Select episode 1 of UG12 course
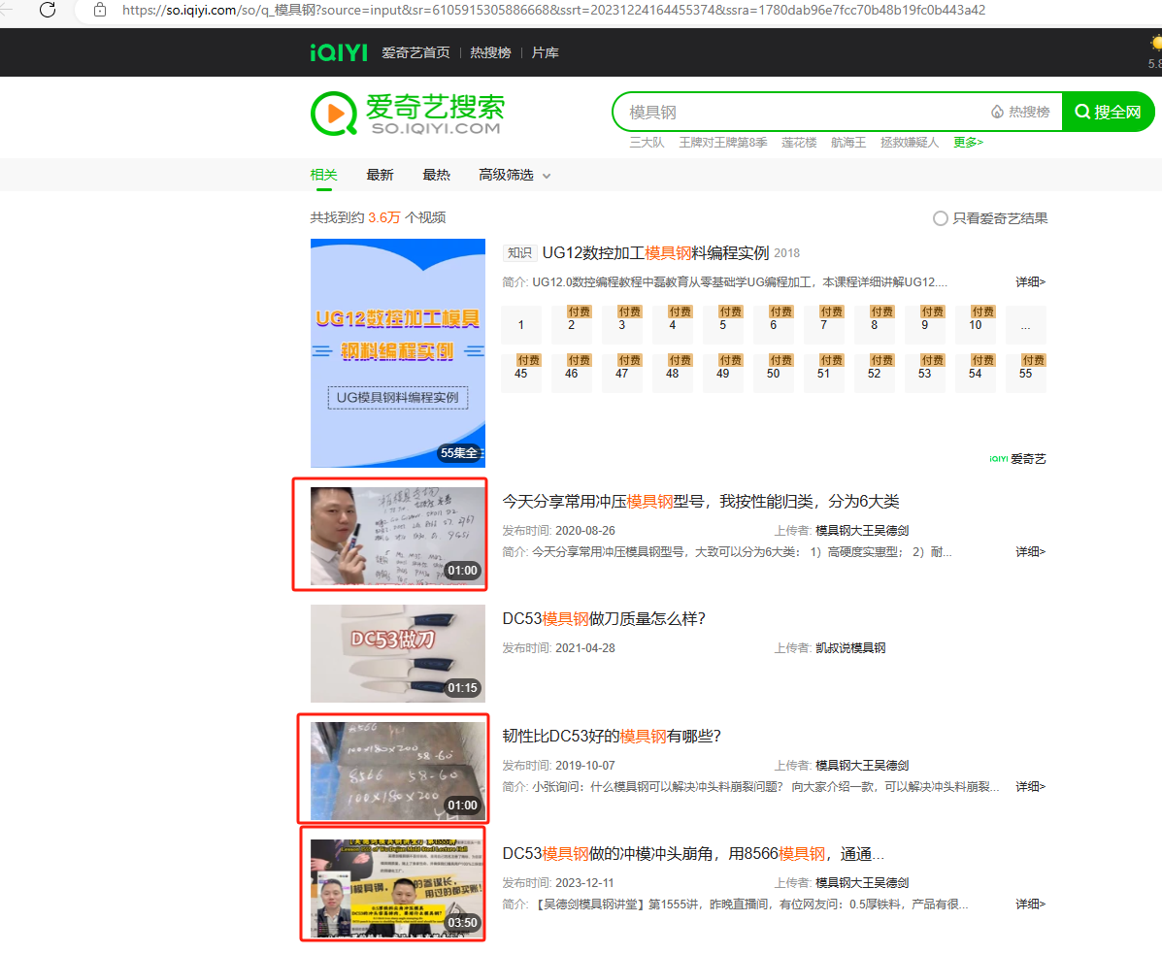This screenshot has width=1162, height=954. (521, 325)
